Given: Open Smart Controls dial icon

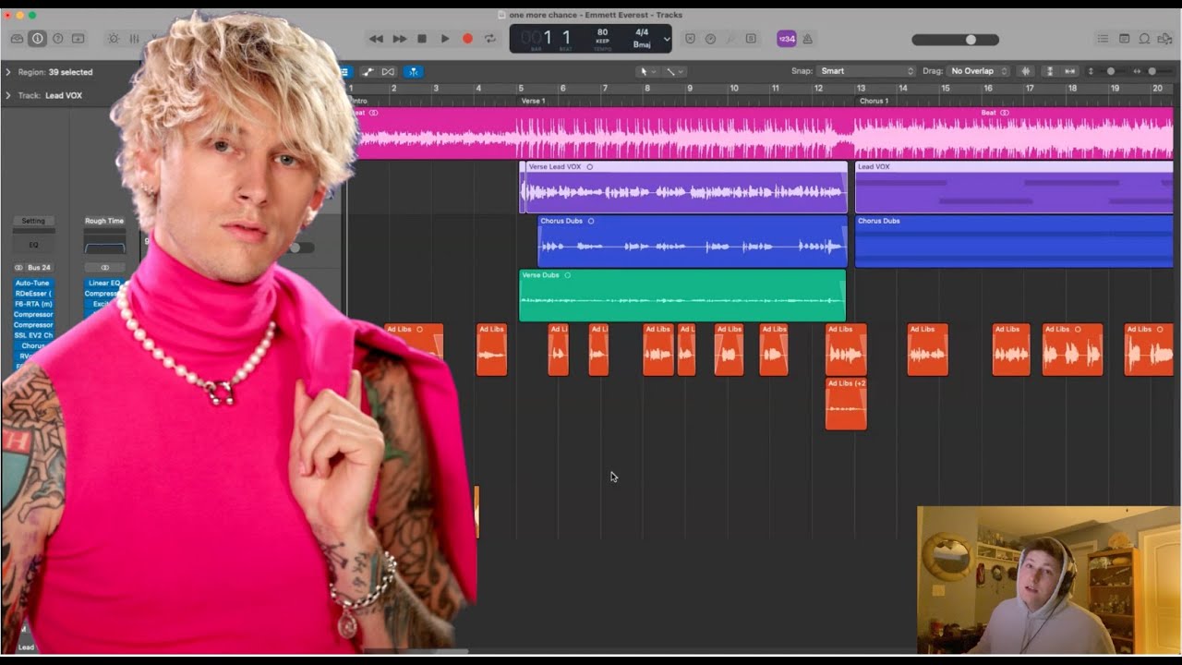Looking at the screenshot, I should click(x=114, y=39).
